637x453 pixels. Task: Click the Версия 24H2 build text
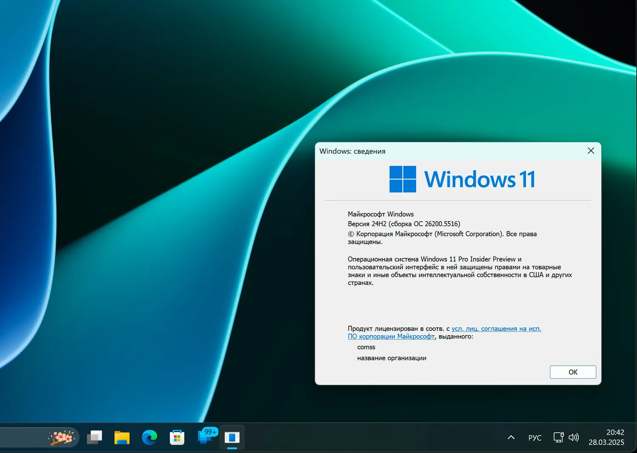click(404, 224)
